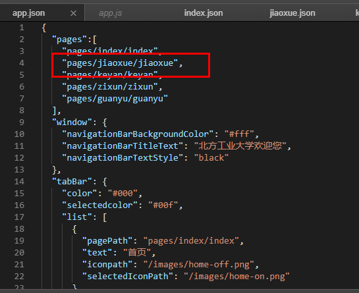Image resolution: width=359 pixels, height=293 pixels.
Task: Close the app.json tab
Action: pyautogui.click(x=73, y=13)
